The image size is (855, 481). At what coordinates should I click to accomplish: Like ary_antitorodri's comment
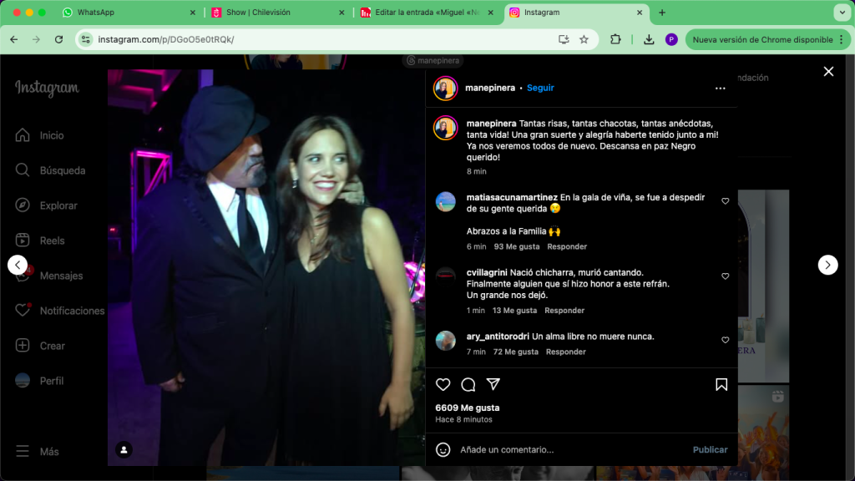tap(726, 341)
